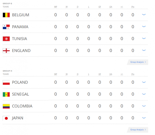
Task: Expand the Poland row chevron
Action: point(144,82)
